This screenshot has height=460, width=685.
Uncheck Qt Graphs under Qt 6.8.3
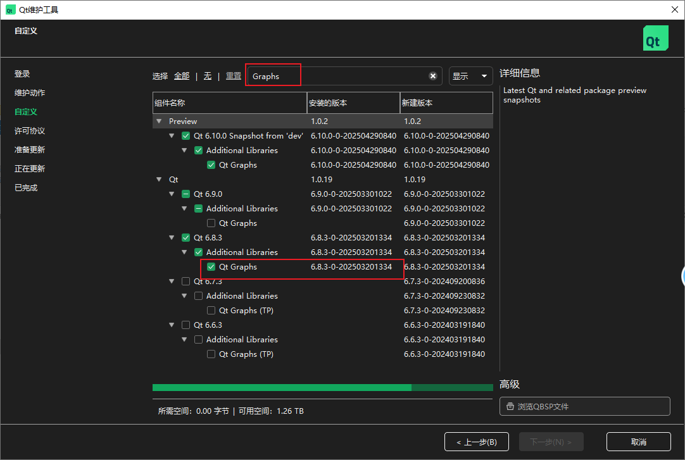tap(211, 267)
